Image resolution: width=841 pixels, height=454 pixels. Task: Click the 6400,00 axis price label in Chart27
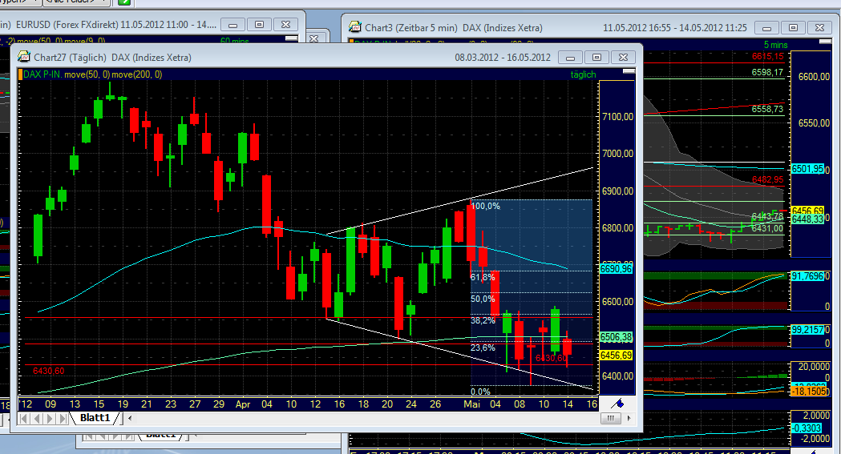[x=617, y=376]
